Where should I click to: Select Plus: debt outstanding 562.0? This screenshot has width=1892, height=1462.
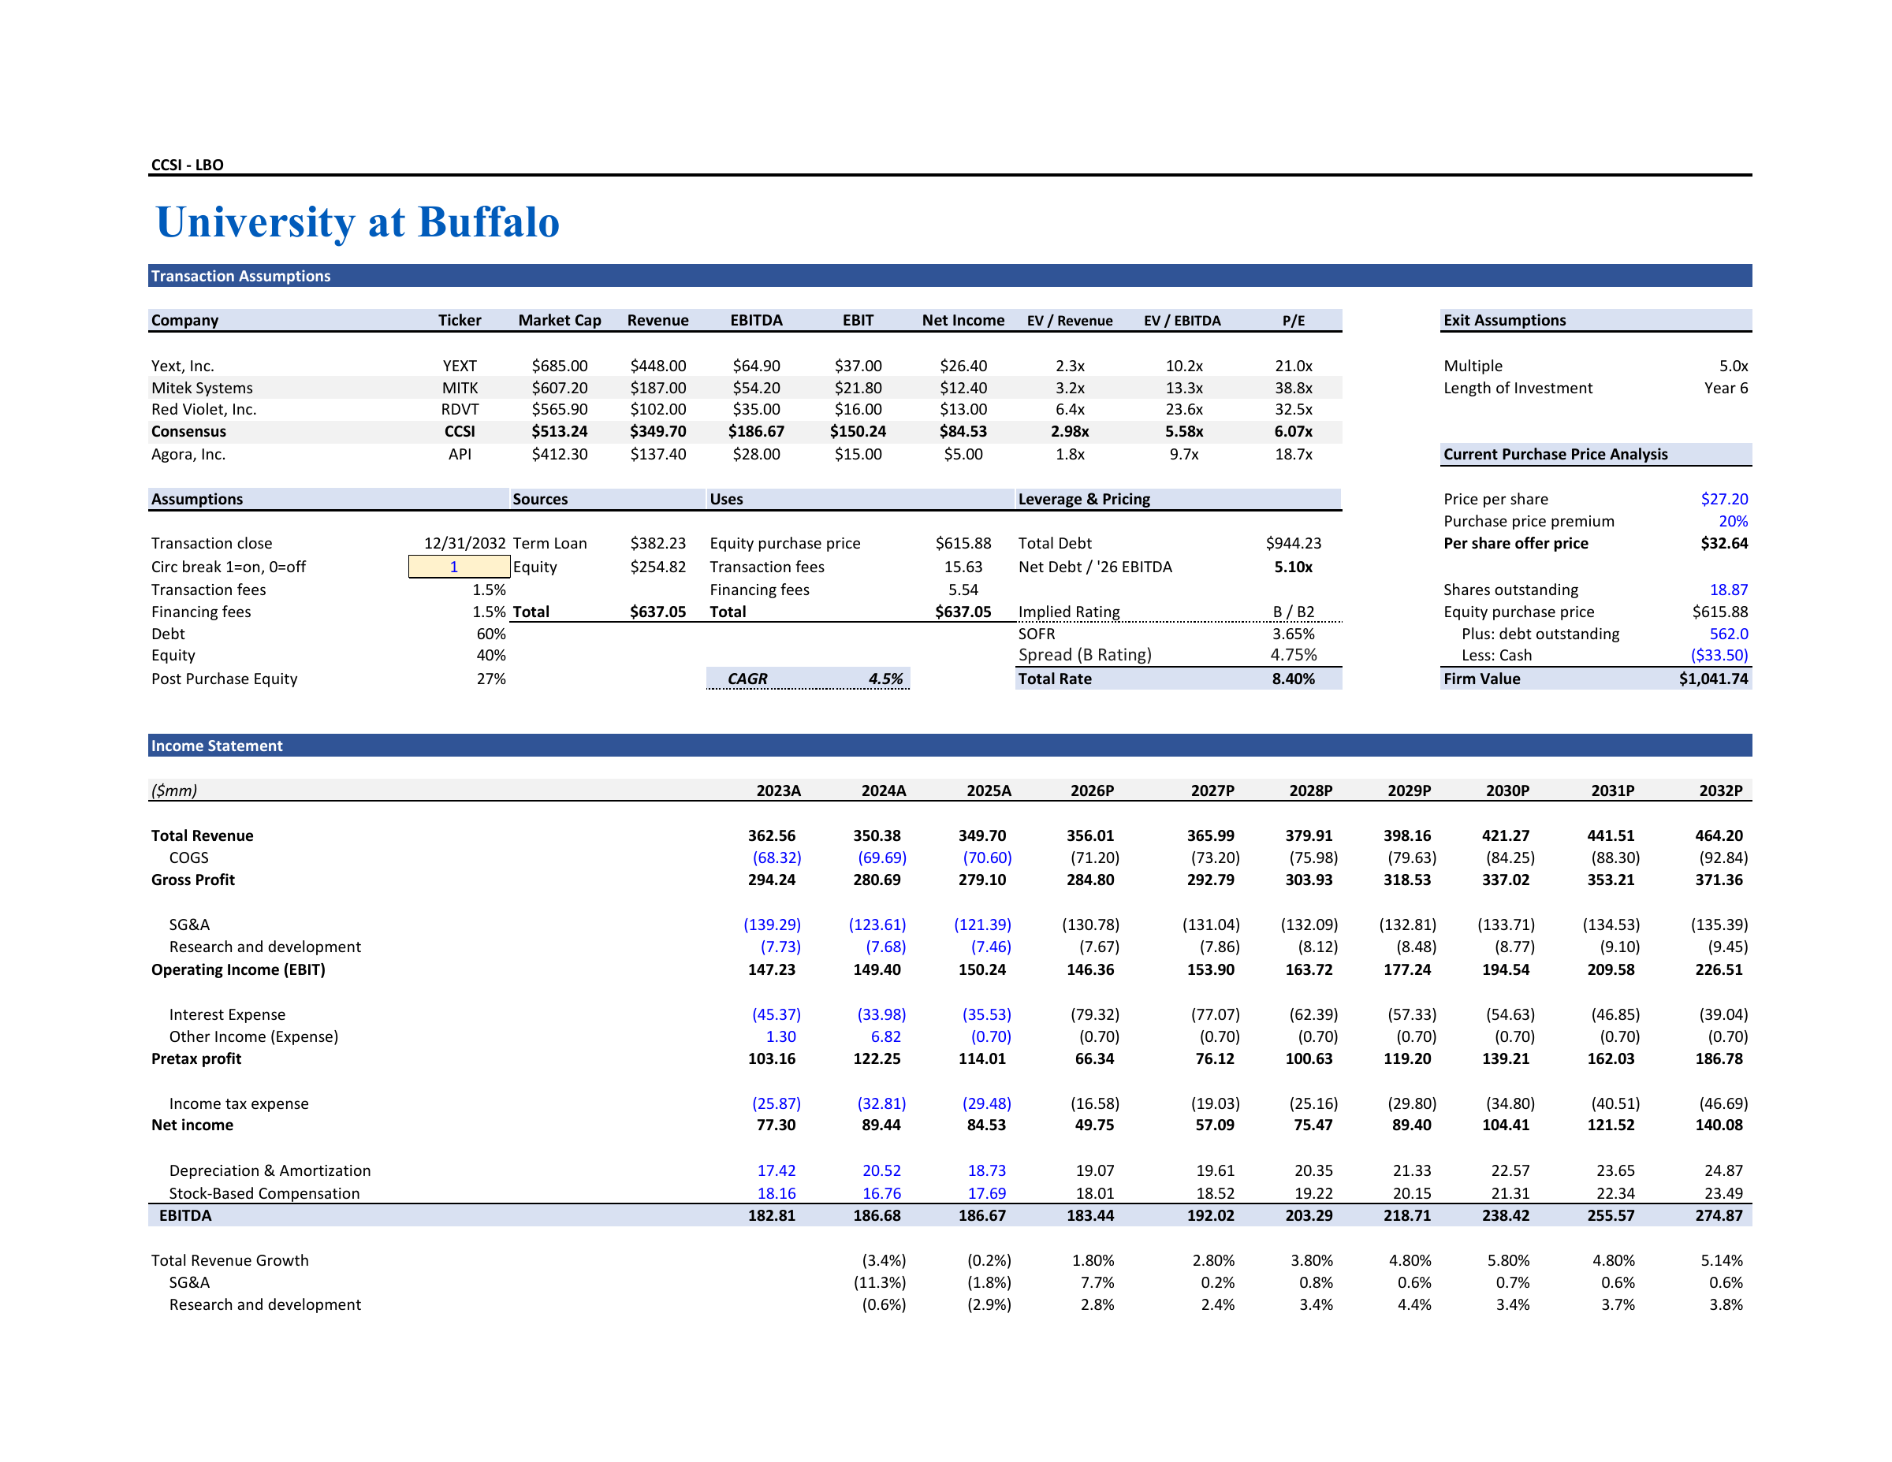(1728, 634)
